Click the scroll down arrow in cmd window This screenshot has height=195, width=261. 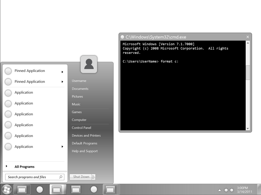[x=247, y=129]
